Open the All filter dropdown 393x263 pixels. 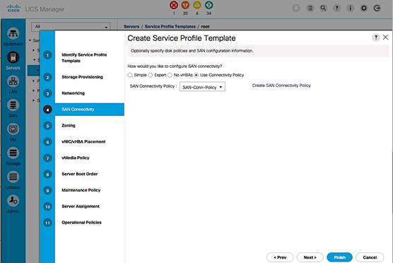pyautogui.click(x=71, y=27)
